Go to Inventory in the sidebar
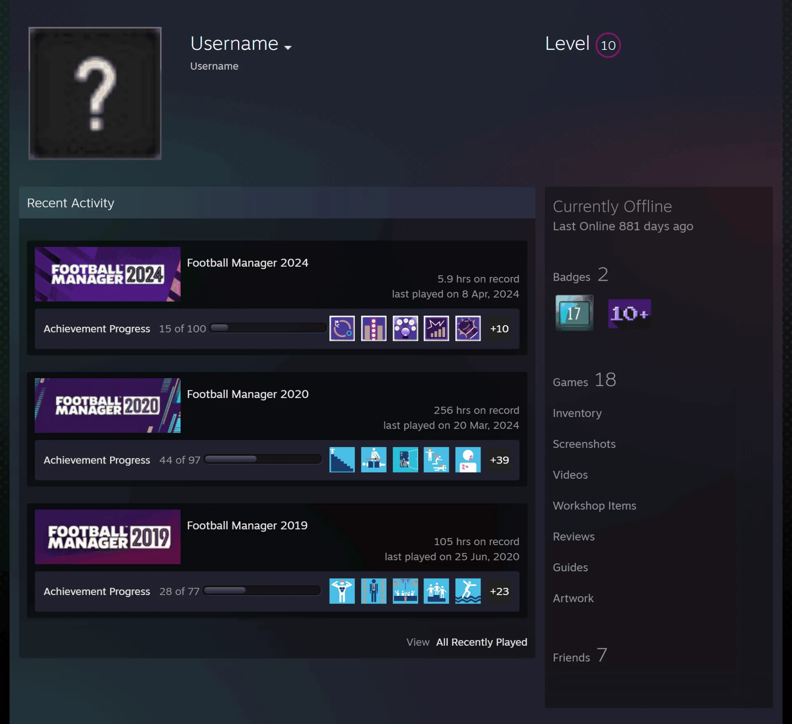The image size is (792, 724). click(577, 413)
